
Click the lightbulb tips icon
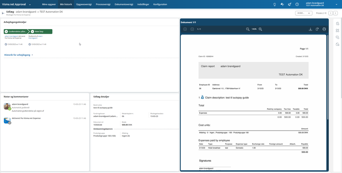coord(275,4)
